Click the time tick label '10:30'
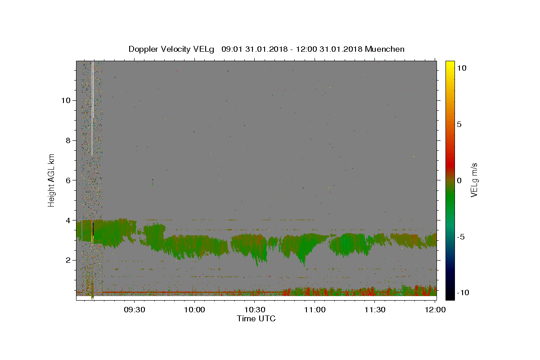Screen dimensions: 540x360 [x=254, y=310]
